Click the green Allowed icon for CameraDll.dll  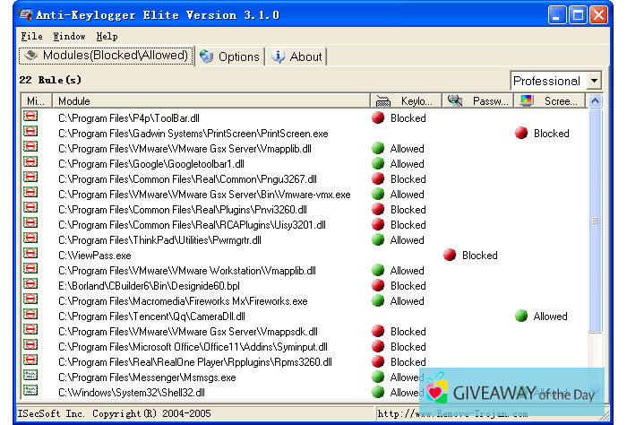(521, 317)
